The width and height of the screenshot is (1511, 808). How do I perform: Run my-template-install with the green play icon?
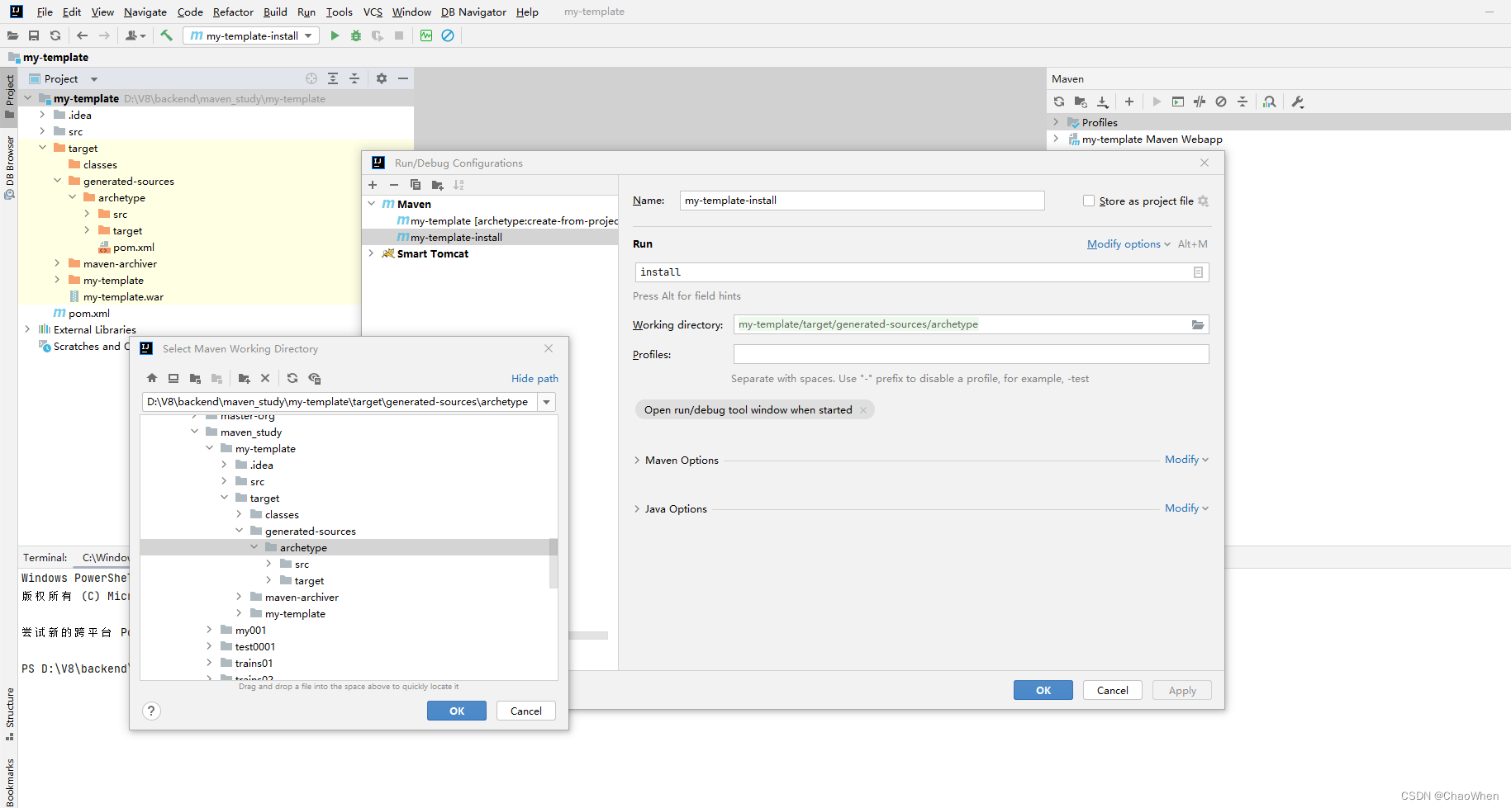tap(335, 35)
